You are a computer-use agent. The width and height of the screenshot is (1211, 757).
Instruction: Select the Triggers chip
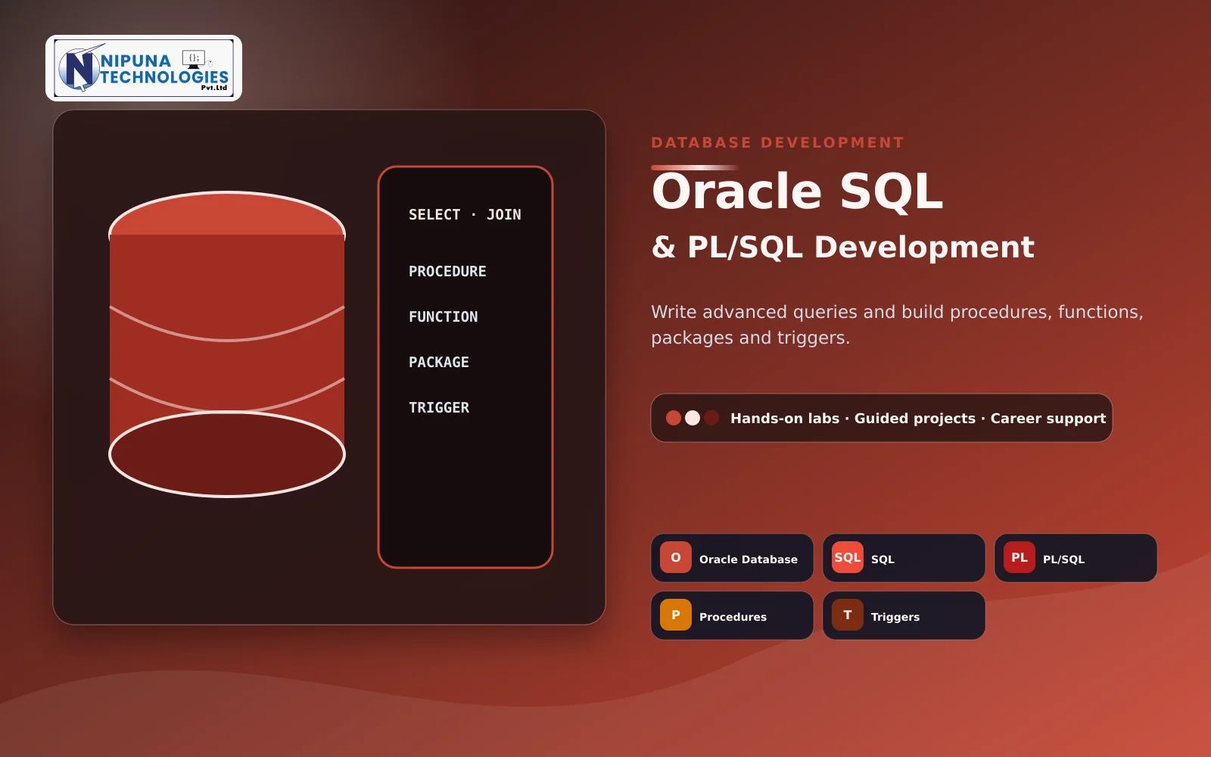(904, 615)
